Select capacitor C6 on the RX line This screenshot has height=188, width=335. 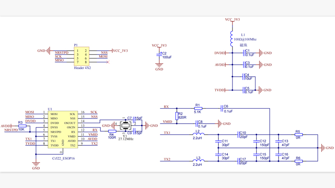click(x=222, y=108)
